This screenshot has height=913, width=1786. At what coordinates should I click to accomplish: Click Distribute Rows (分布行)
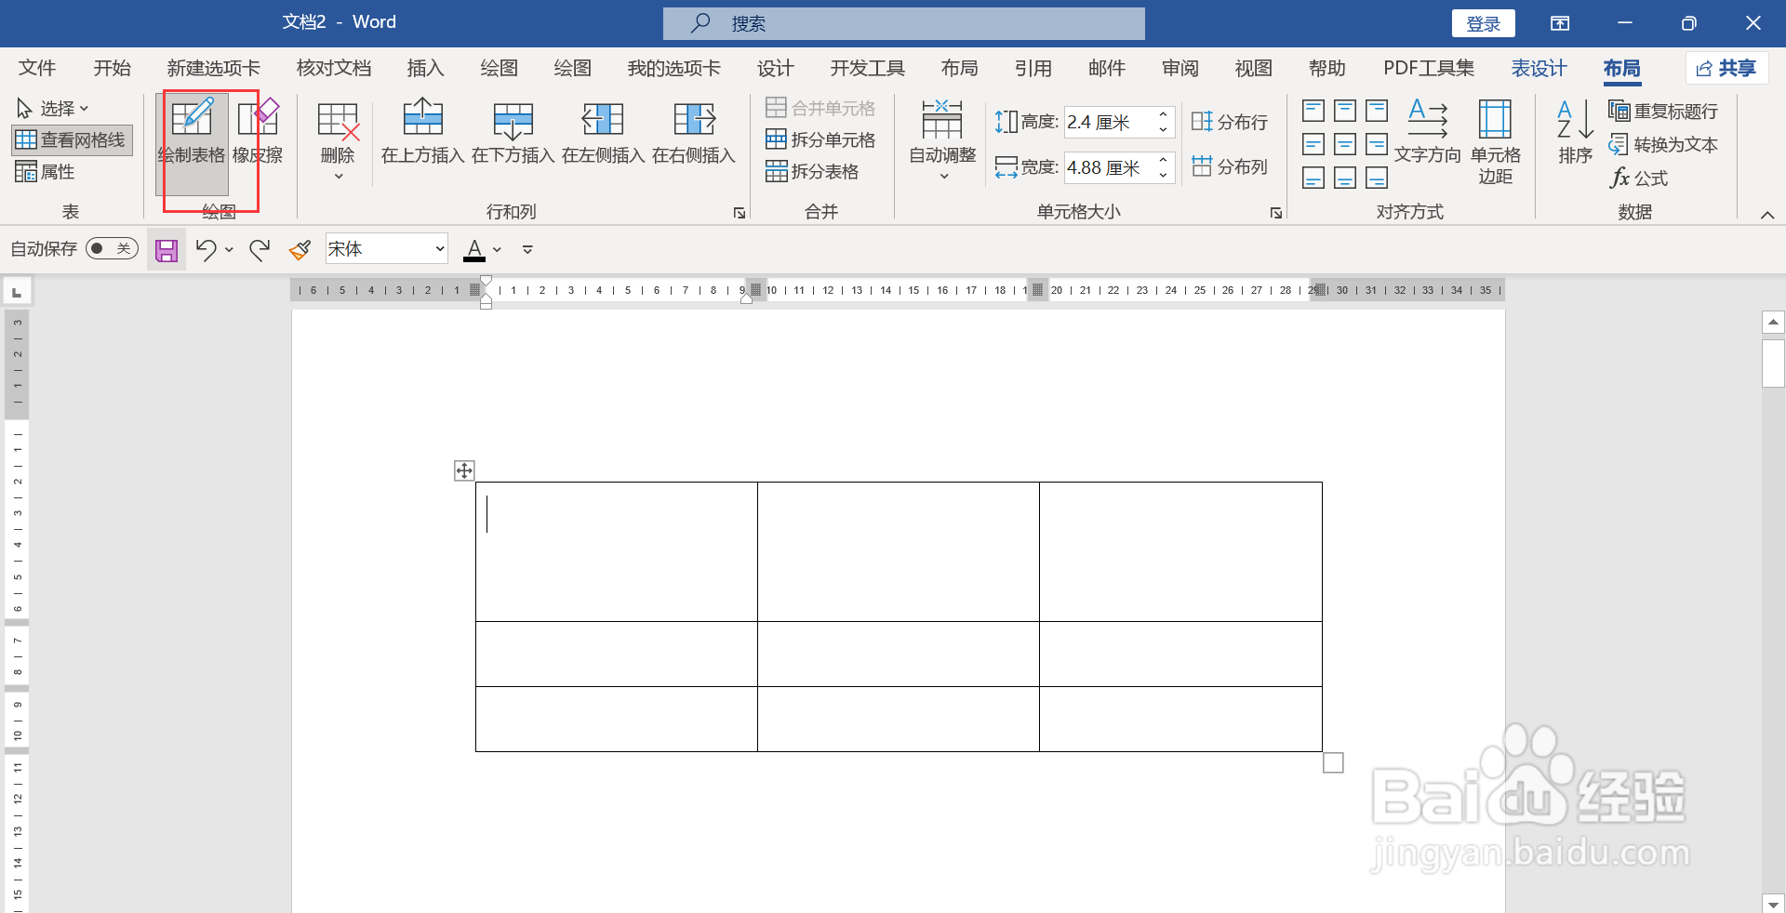click(x=1230, y=122)
